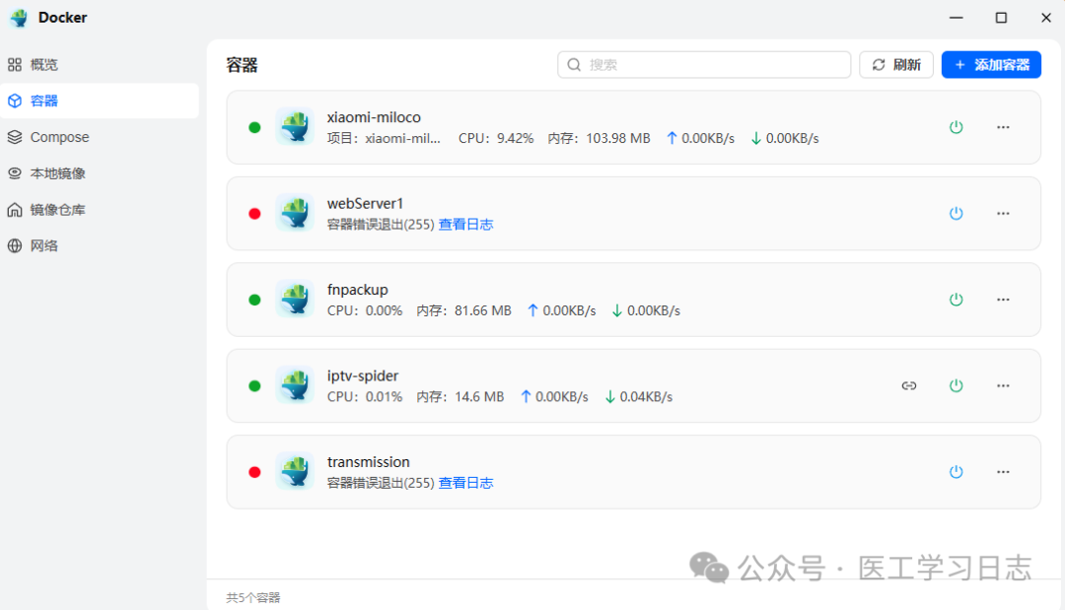This screenshot has height=610, width=1065.
Task: Open 查看日志 link for webServer1
Action: 466,224
